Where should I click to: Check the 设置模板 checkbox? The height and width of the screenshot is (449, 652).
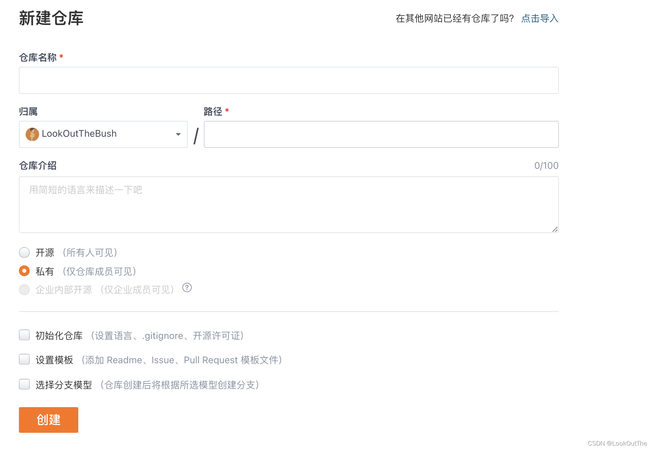tap(24, 360)
